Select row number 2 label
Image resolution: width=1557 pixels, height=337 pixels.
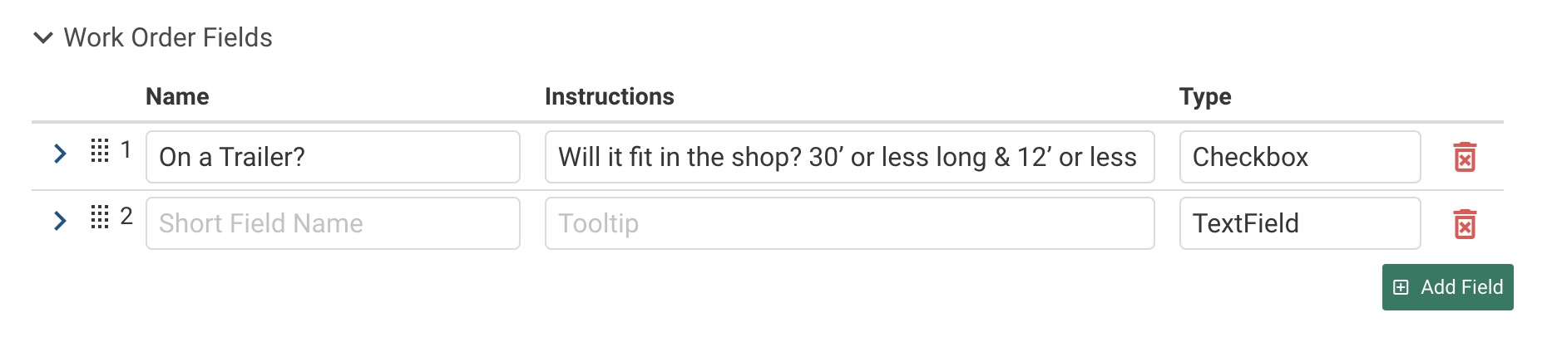click(x=126, y=217)
